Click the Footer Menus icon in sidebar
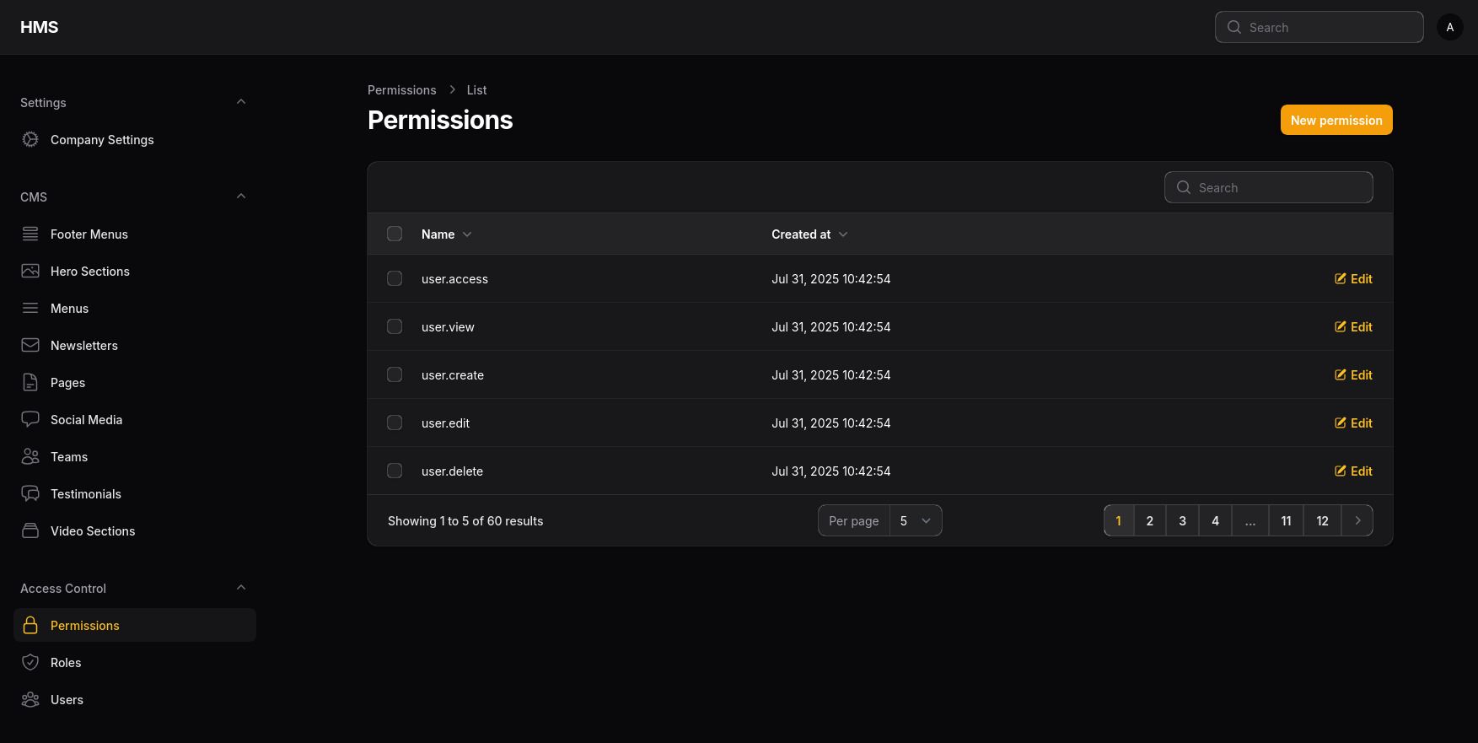Screen dimensions: 1478x743 click(x=30, y=234)
